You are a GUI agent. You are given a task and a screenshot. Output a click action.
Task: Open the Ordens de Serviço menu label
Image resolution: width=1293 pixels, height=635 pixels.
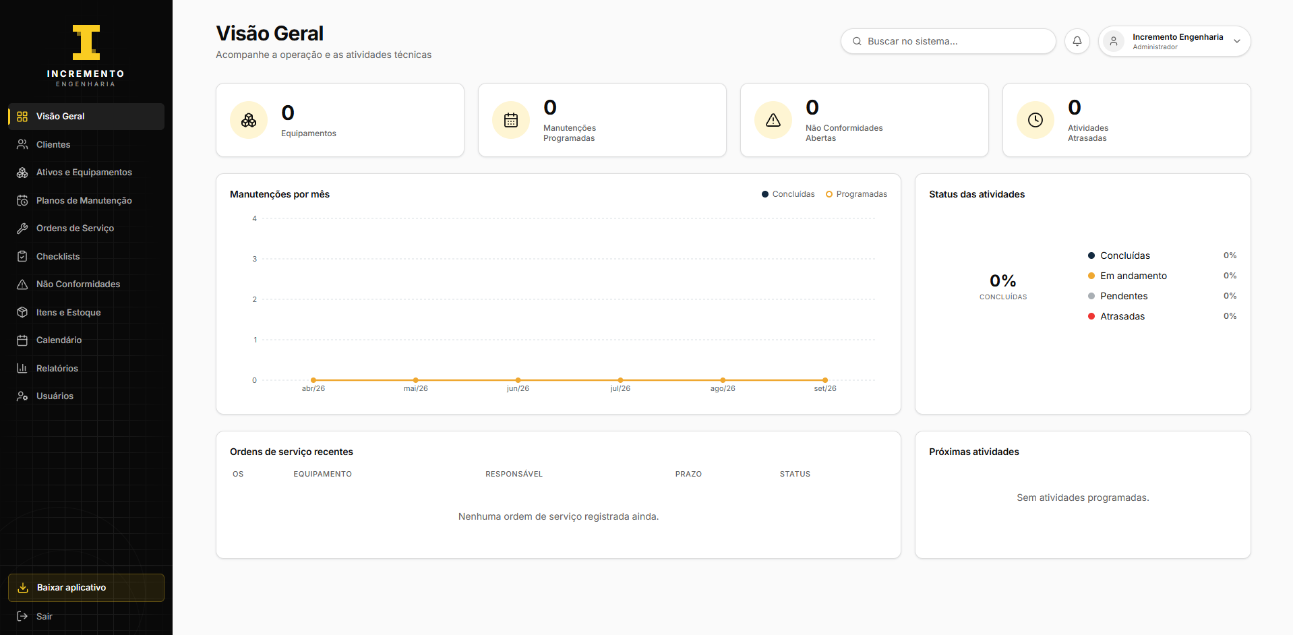(75, 229)
